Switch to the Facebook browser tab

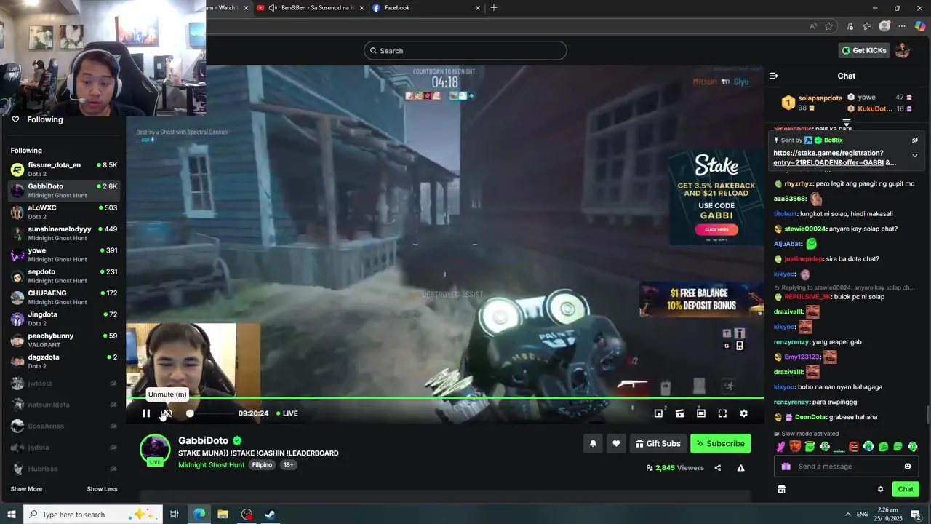click(425, 8)
